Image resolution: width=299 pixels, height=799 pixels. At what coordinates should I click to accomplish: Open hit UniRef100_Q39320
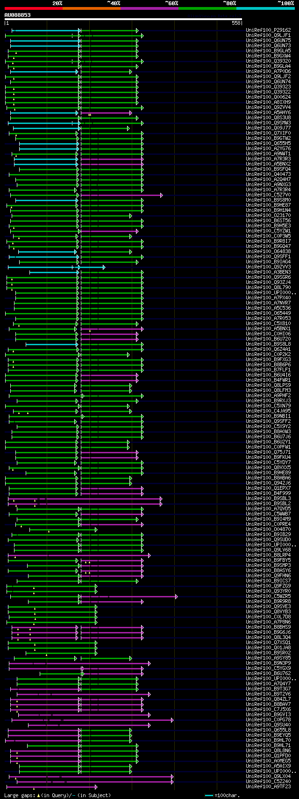pos(268,61)
